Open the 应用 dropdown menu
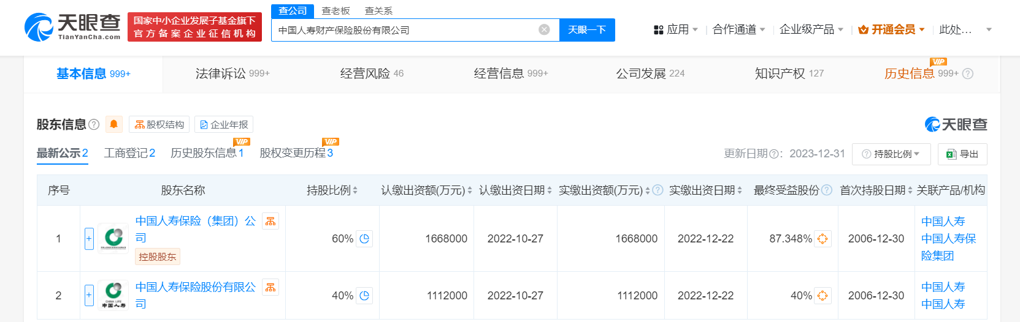The width and height of the screenshot is (1020, 322). click(x=676, y=29)
